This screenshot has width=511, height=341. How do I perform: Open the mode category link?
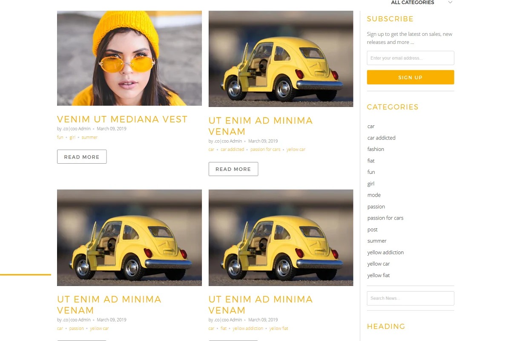374,195
